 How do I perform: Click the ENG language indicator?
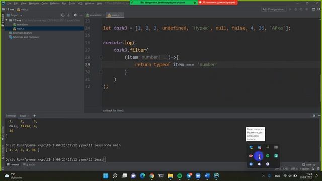[277, 176]
